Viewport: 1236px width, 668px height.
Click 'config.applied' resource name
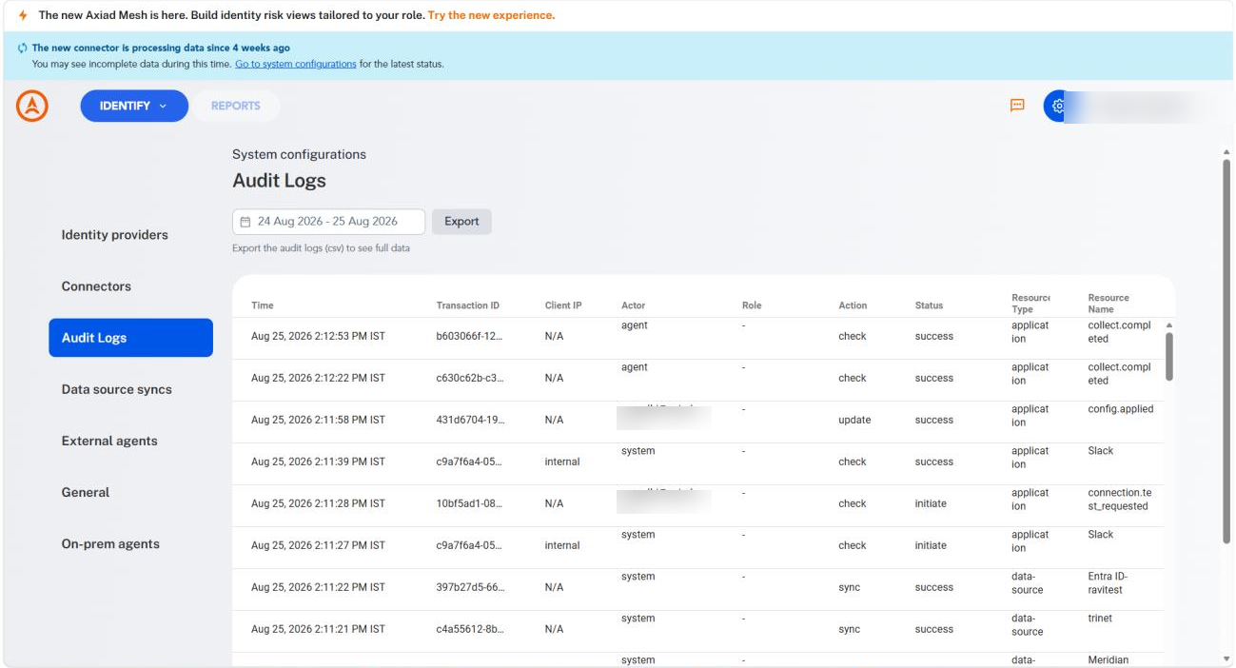1121,409
